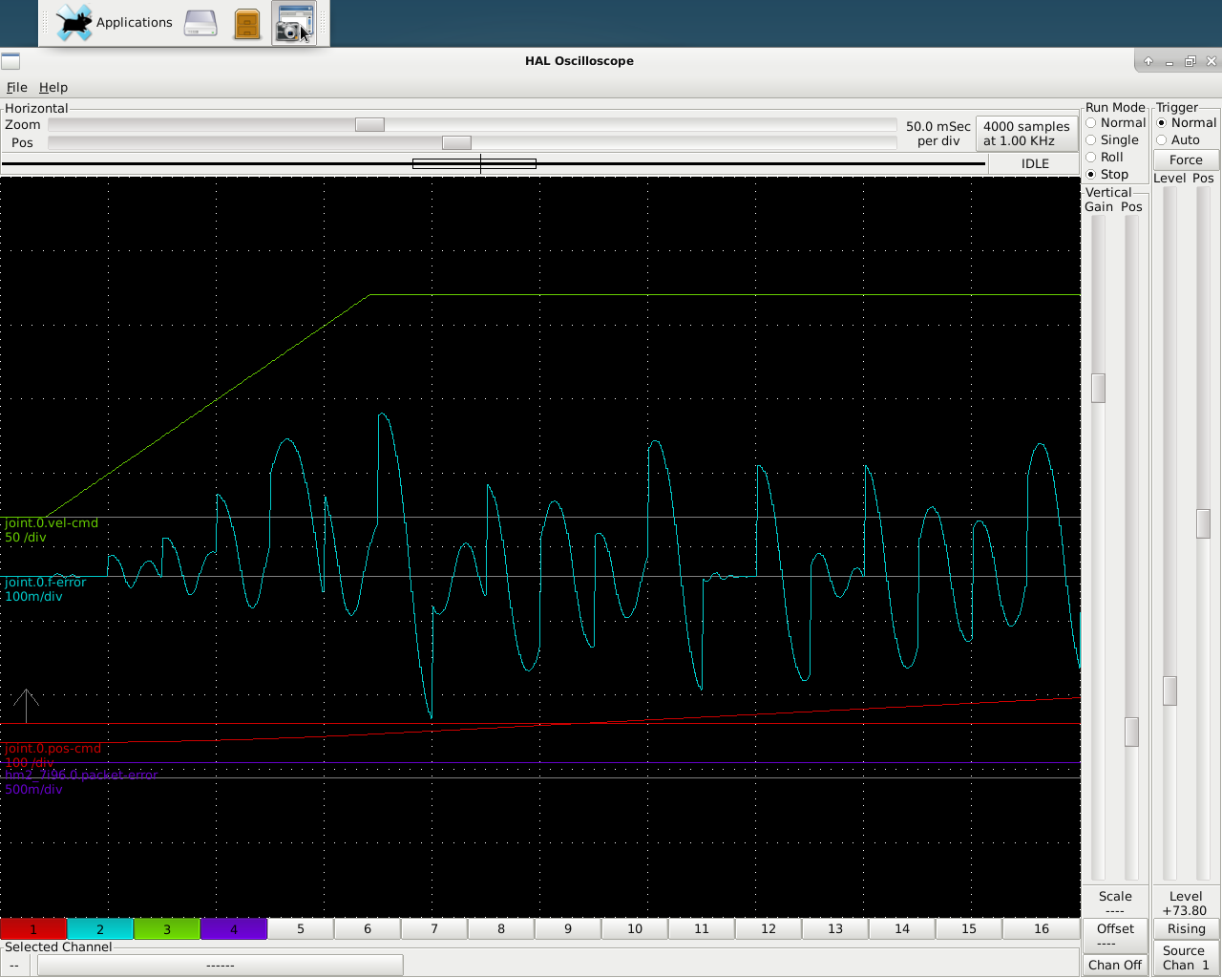Click the joint.0.f-error trace label
The width and height of the screenshot is (1222, 978).
(x=46, y=583)
